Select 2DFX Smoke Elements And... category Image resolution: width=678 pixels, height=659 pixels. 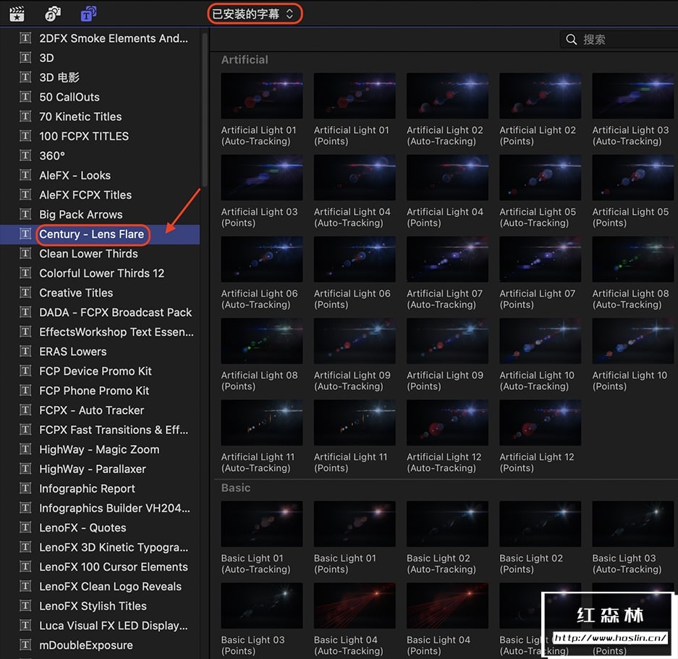100,38
